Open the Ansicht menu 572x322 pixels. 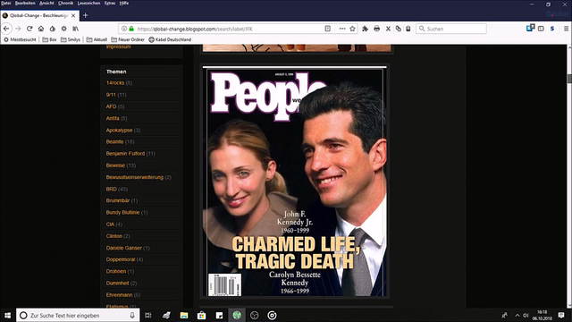tap(46, 3)
